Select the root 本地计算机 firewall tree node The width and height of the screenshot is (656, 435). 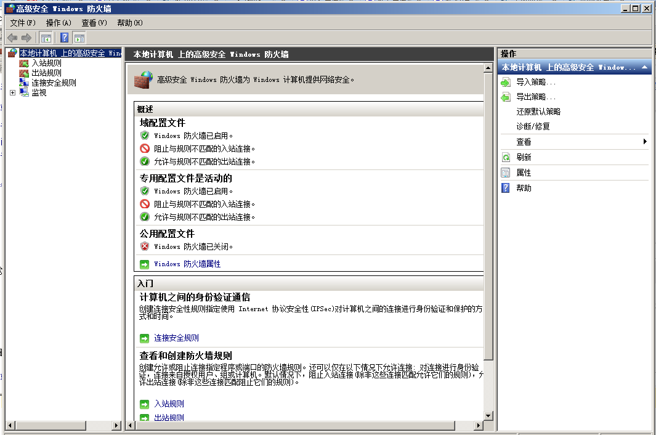pyautogui.click(x=70, y=53)
